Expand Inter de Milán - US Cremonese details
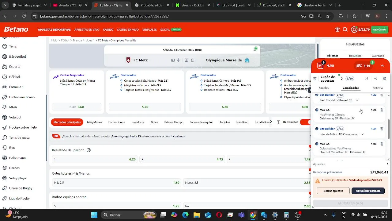Viewport: 392px width, 221px height. tap(363, 134)
